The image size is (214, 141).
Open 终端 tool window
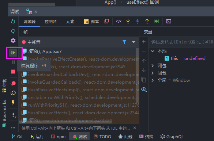[x=146, y=137]
